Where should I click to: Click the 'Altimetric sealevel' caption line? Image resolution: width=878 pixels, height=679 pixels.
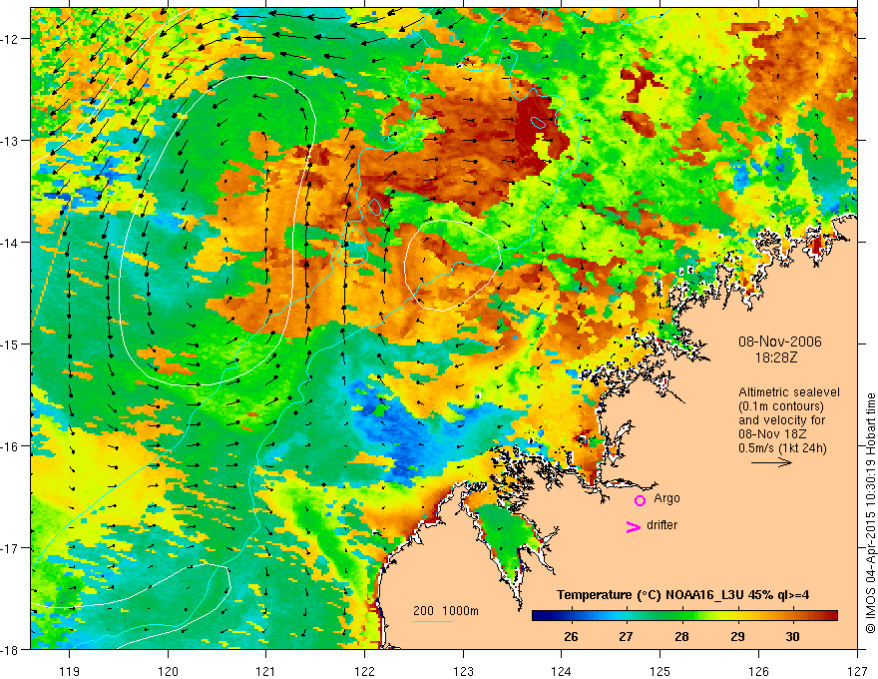[x=789, y=392]
